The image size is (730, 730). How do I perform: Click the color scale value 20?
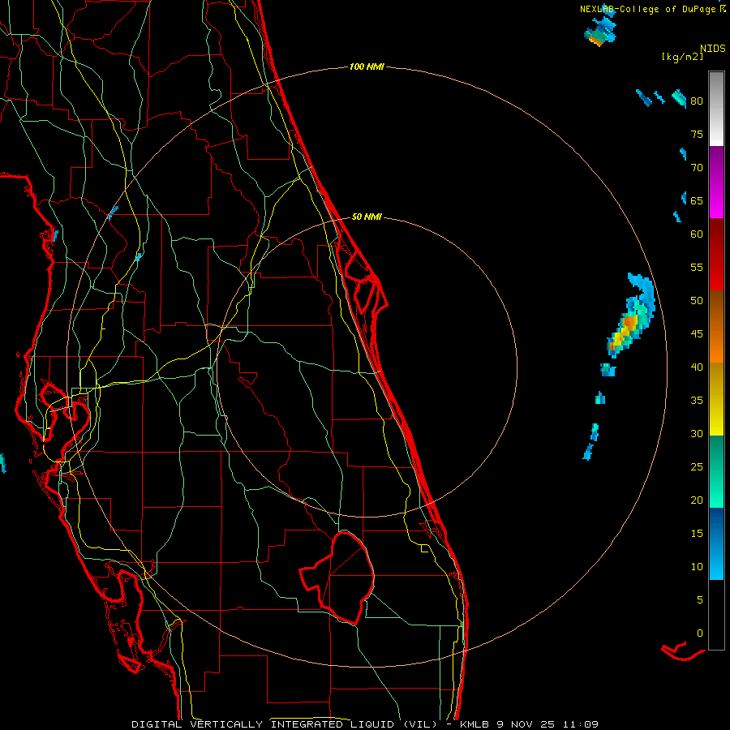[x=697, y=500]
